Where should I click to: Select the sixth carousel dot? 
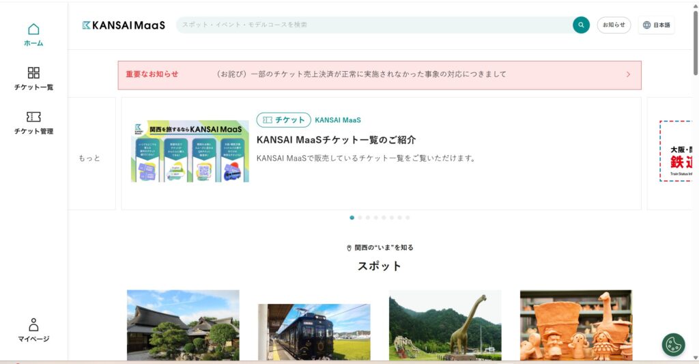tap(392, 218)
